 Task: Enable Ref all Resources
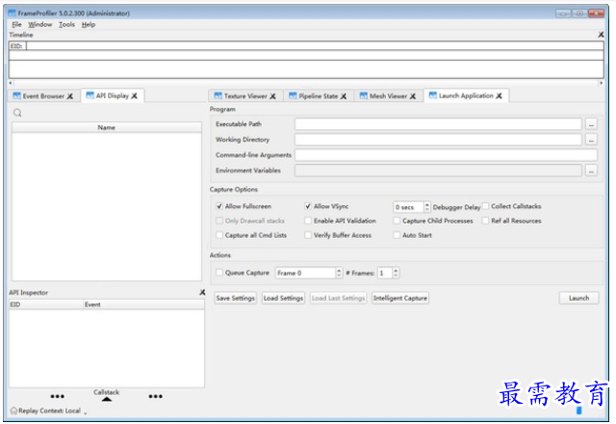click(x=485, y=221)
